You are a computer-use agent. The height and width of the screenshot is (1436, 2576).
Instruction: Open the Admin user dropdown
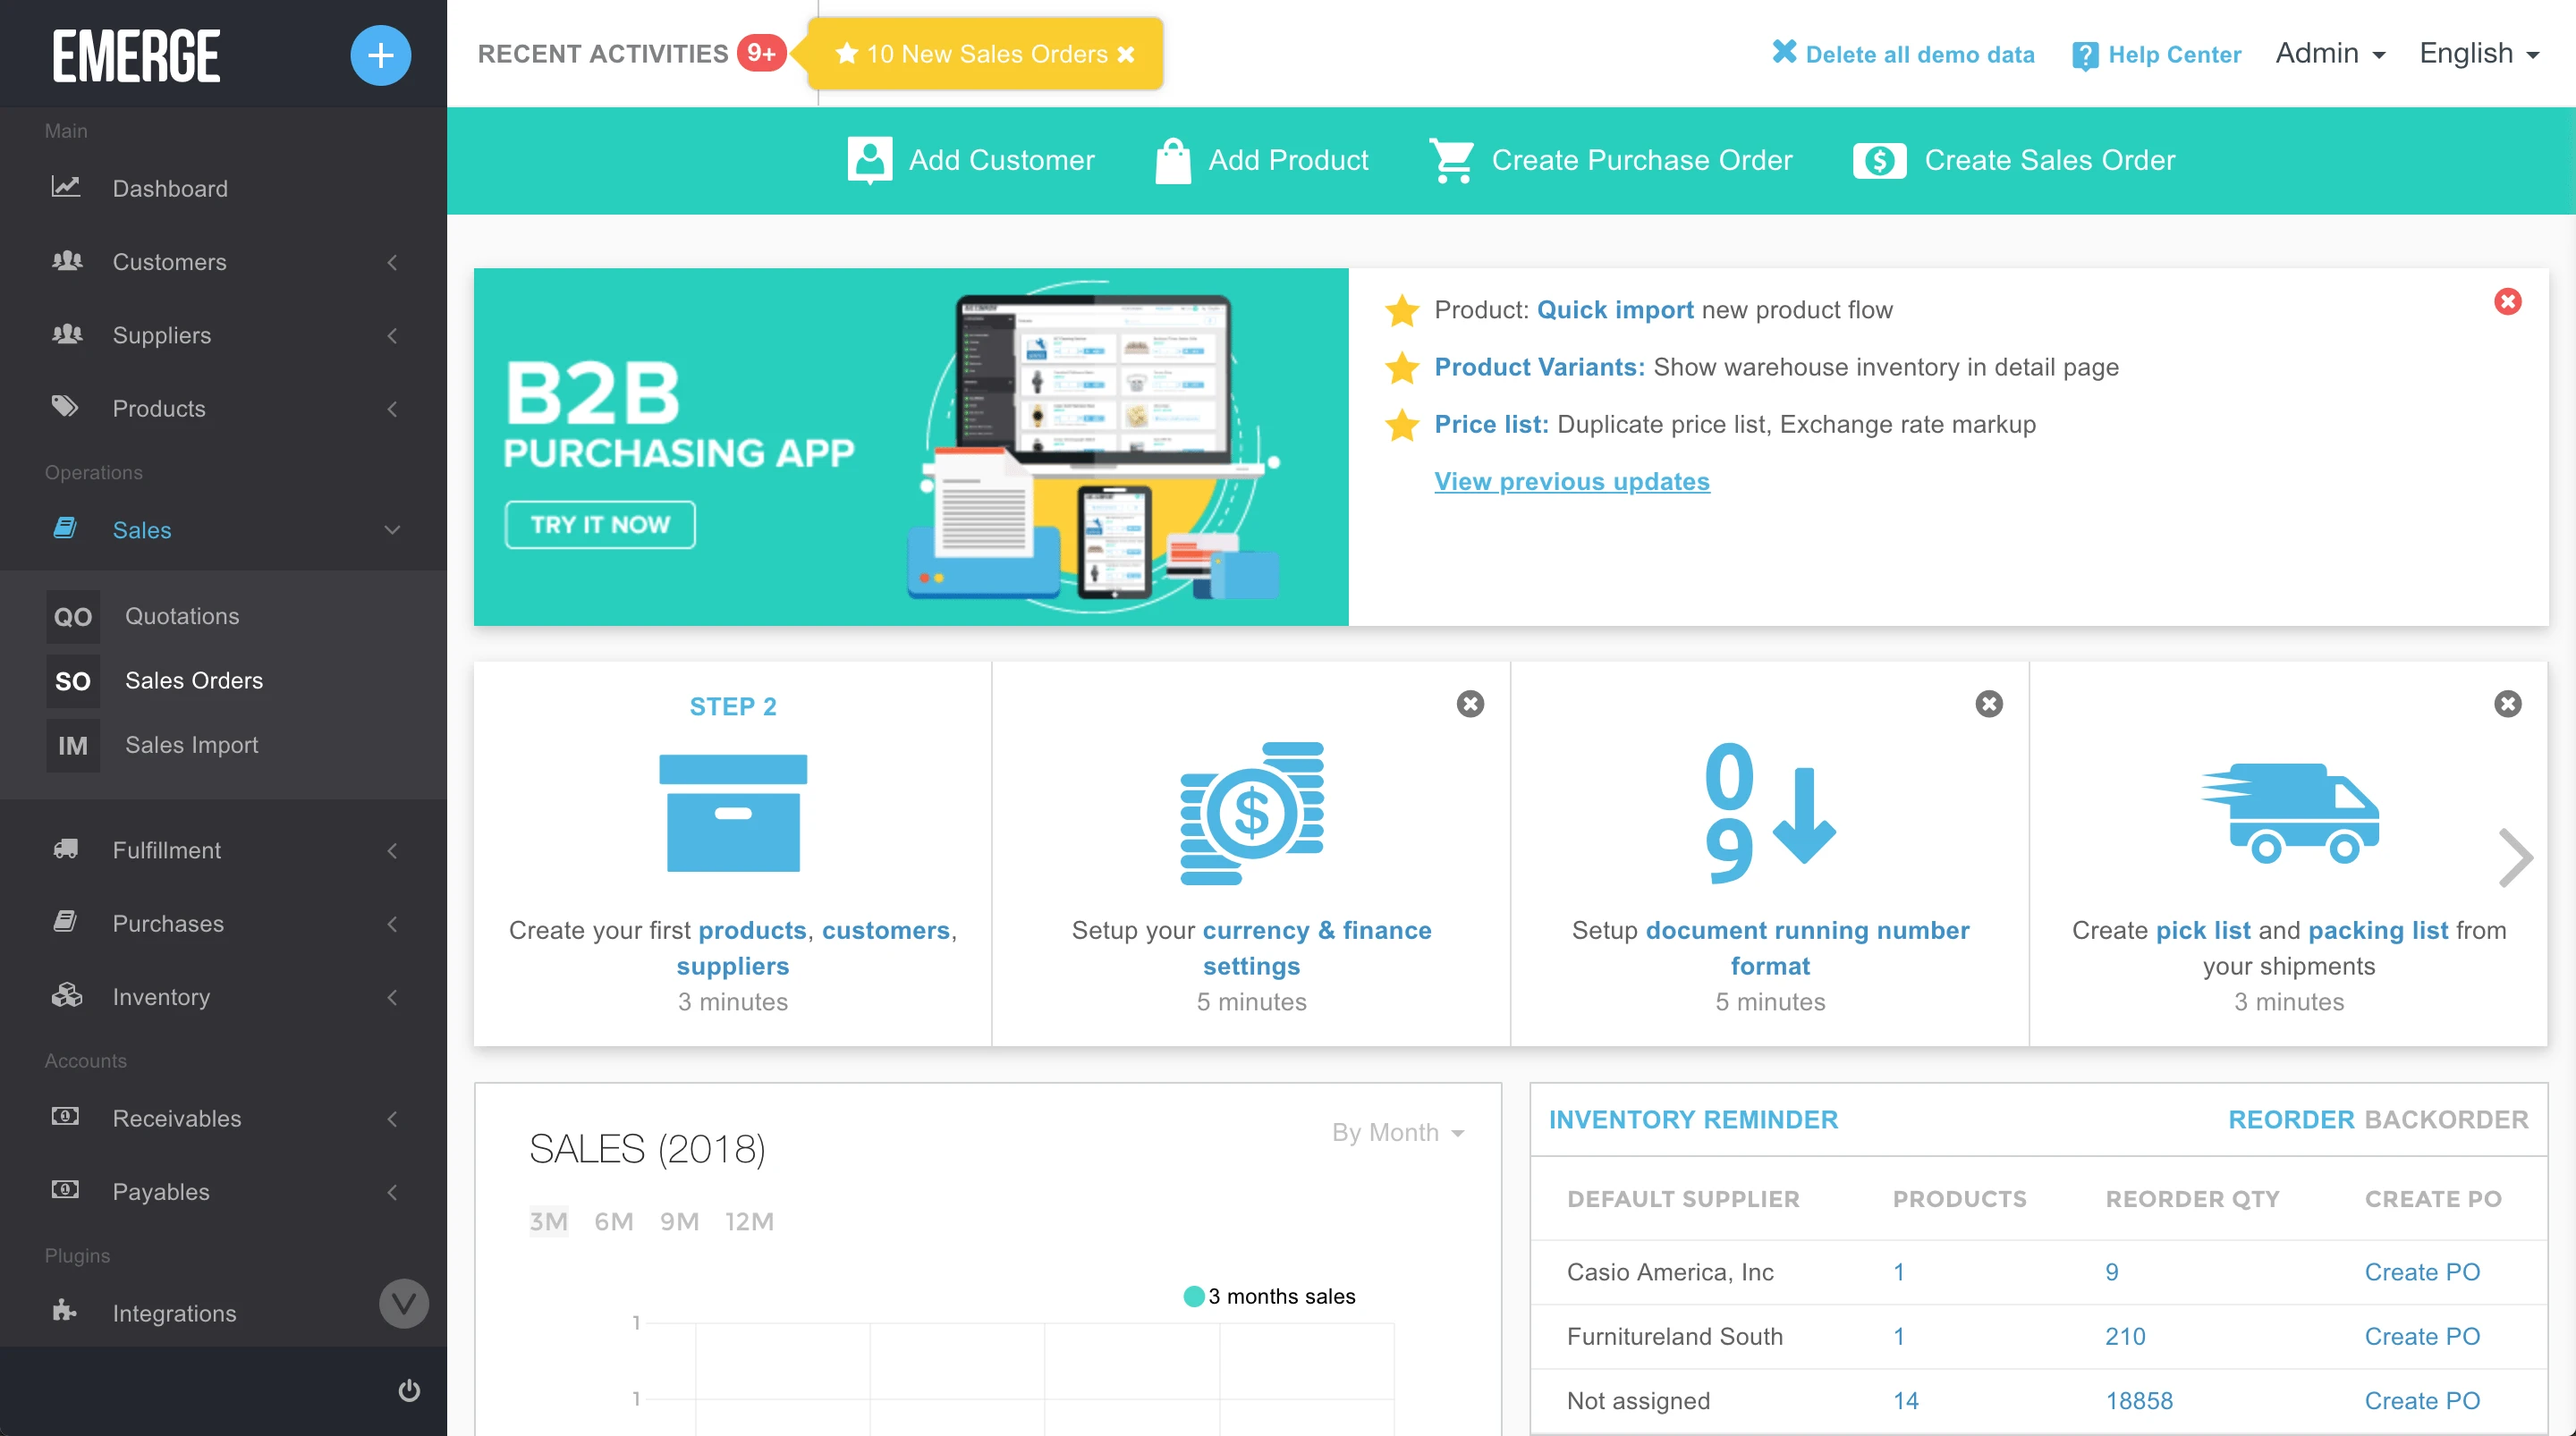2329,54
